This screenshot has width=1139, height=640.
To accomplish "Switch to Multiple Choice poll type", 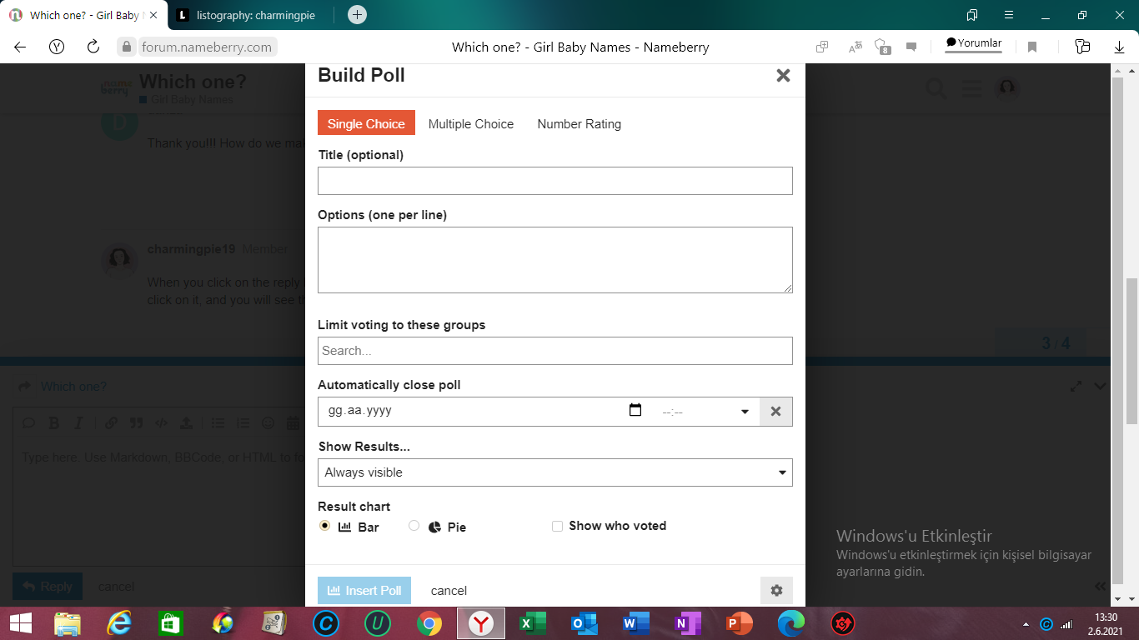I will pos(471,123).
